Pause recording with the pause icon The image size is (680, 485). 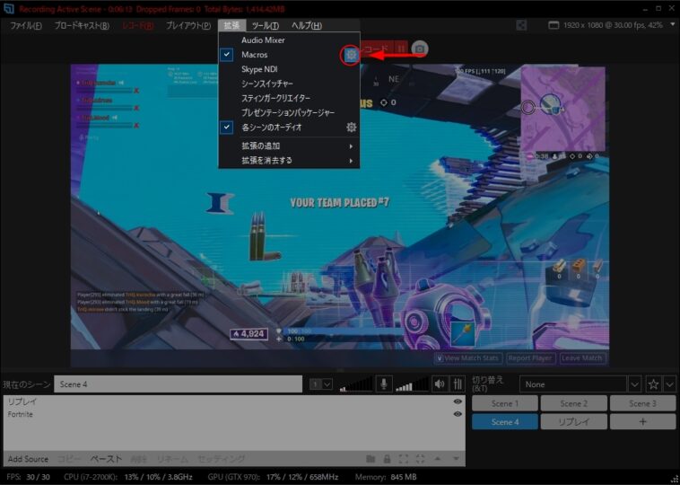[401, 49]
